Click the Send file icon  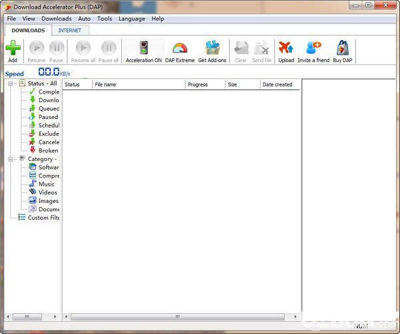coord(262,48)
